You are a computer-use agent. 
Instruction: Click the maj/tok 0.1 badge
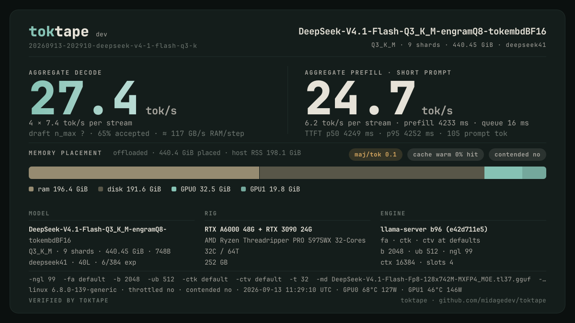pos(376,155)
